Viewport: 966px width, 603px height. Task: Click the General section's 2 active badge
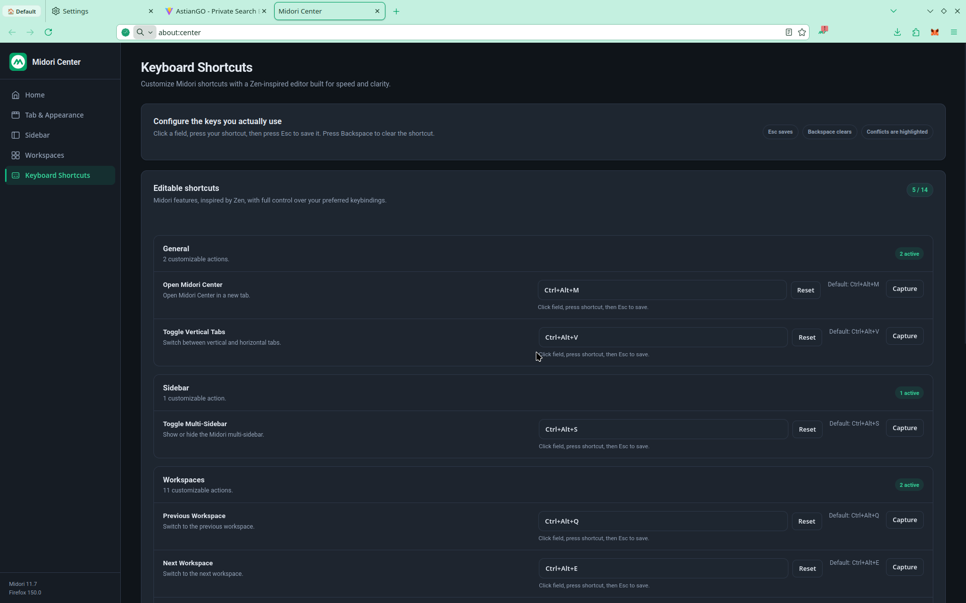(909, 254)
